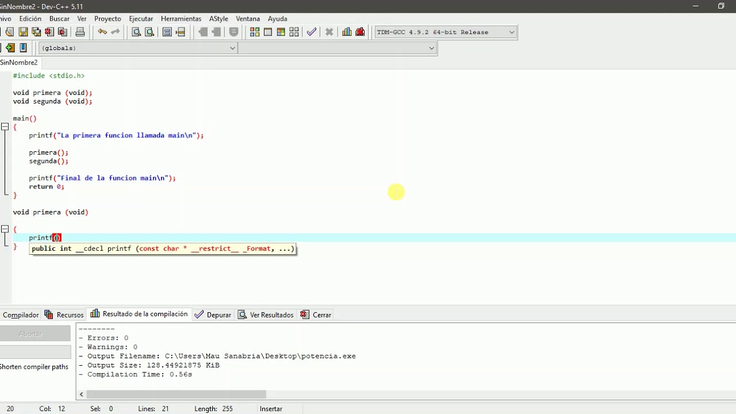The image size is (736, 414).
Task: Open the (globals) scope dropdown
Action: [x=137, y=48]
